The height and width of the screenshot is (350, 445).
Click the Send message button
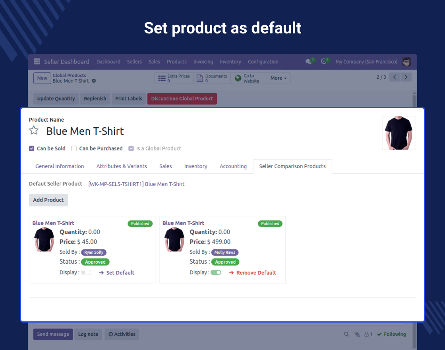point(53,334)
